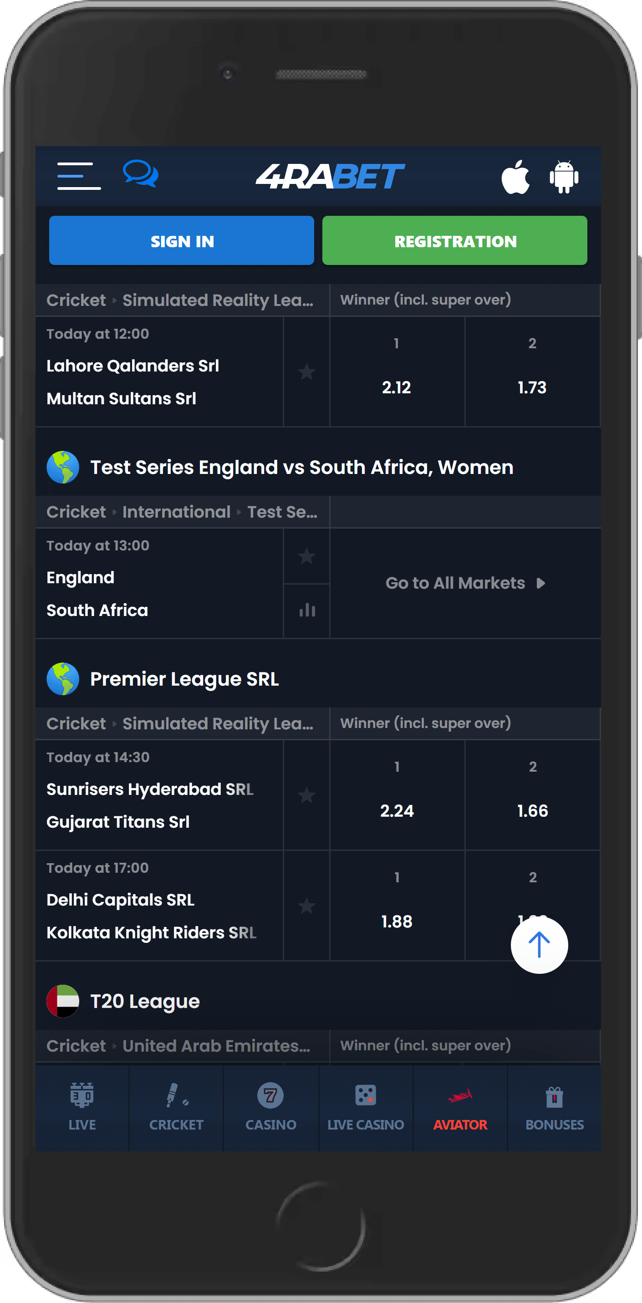
Task: Click the green Registration button
Action: click(454, 241)
